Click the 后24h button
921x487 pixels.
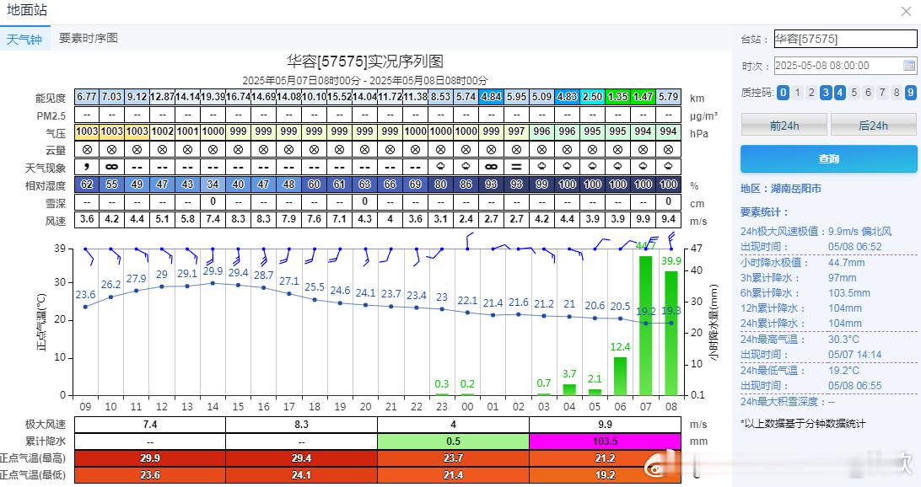[x=874, y=126]
